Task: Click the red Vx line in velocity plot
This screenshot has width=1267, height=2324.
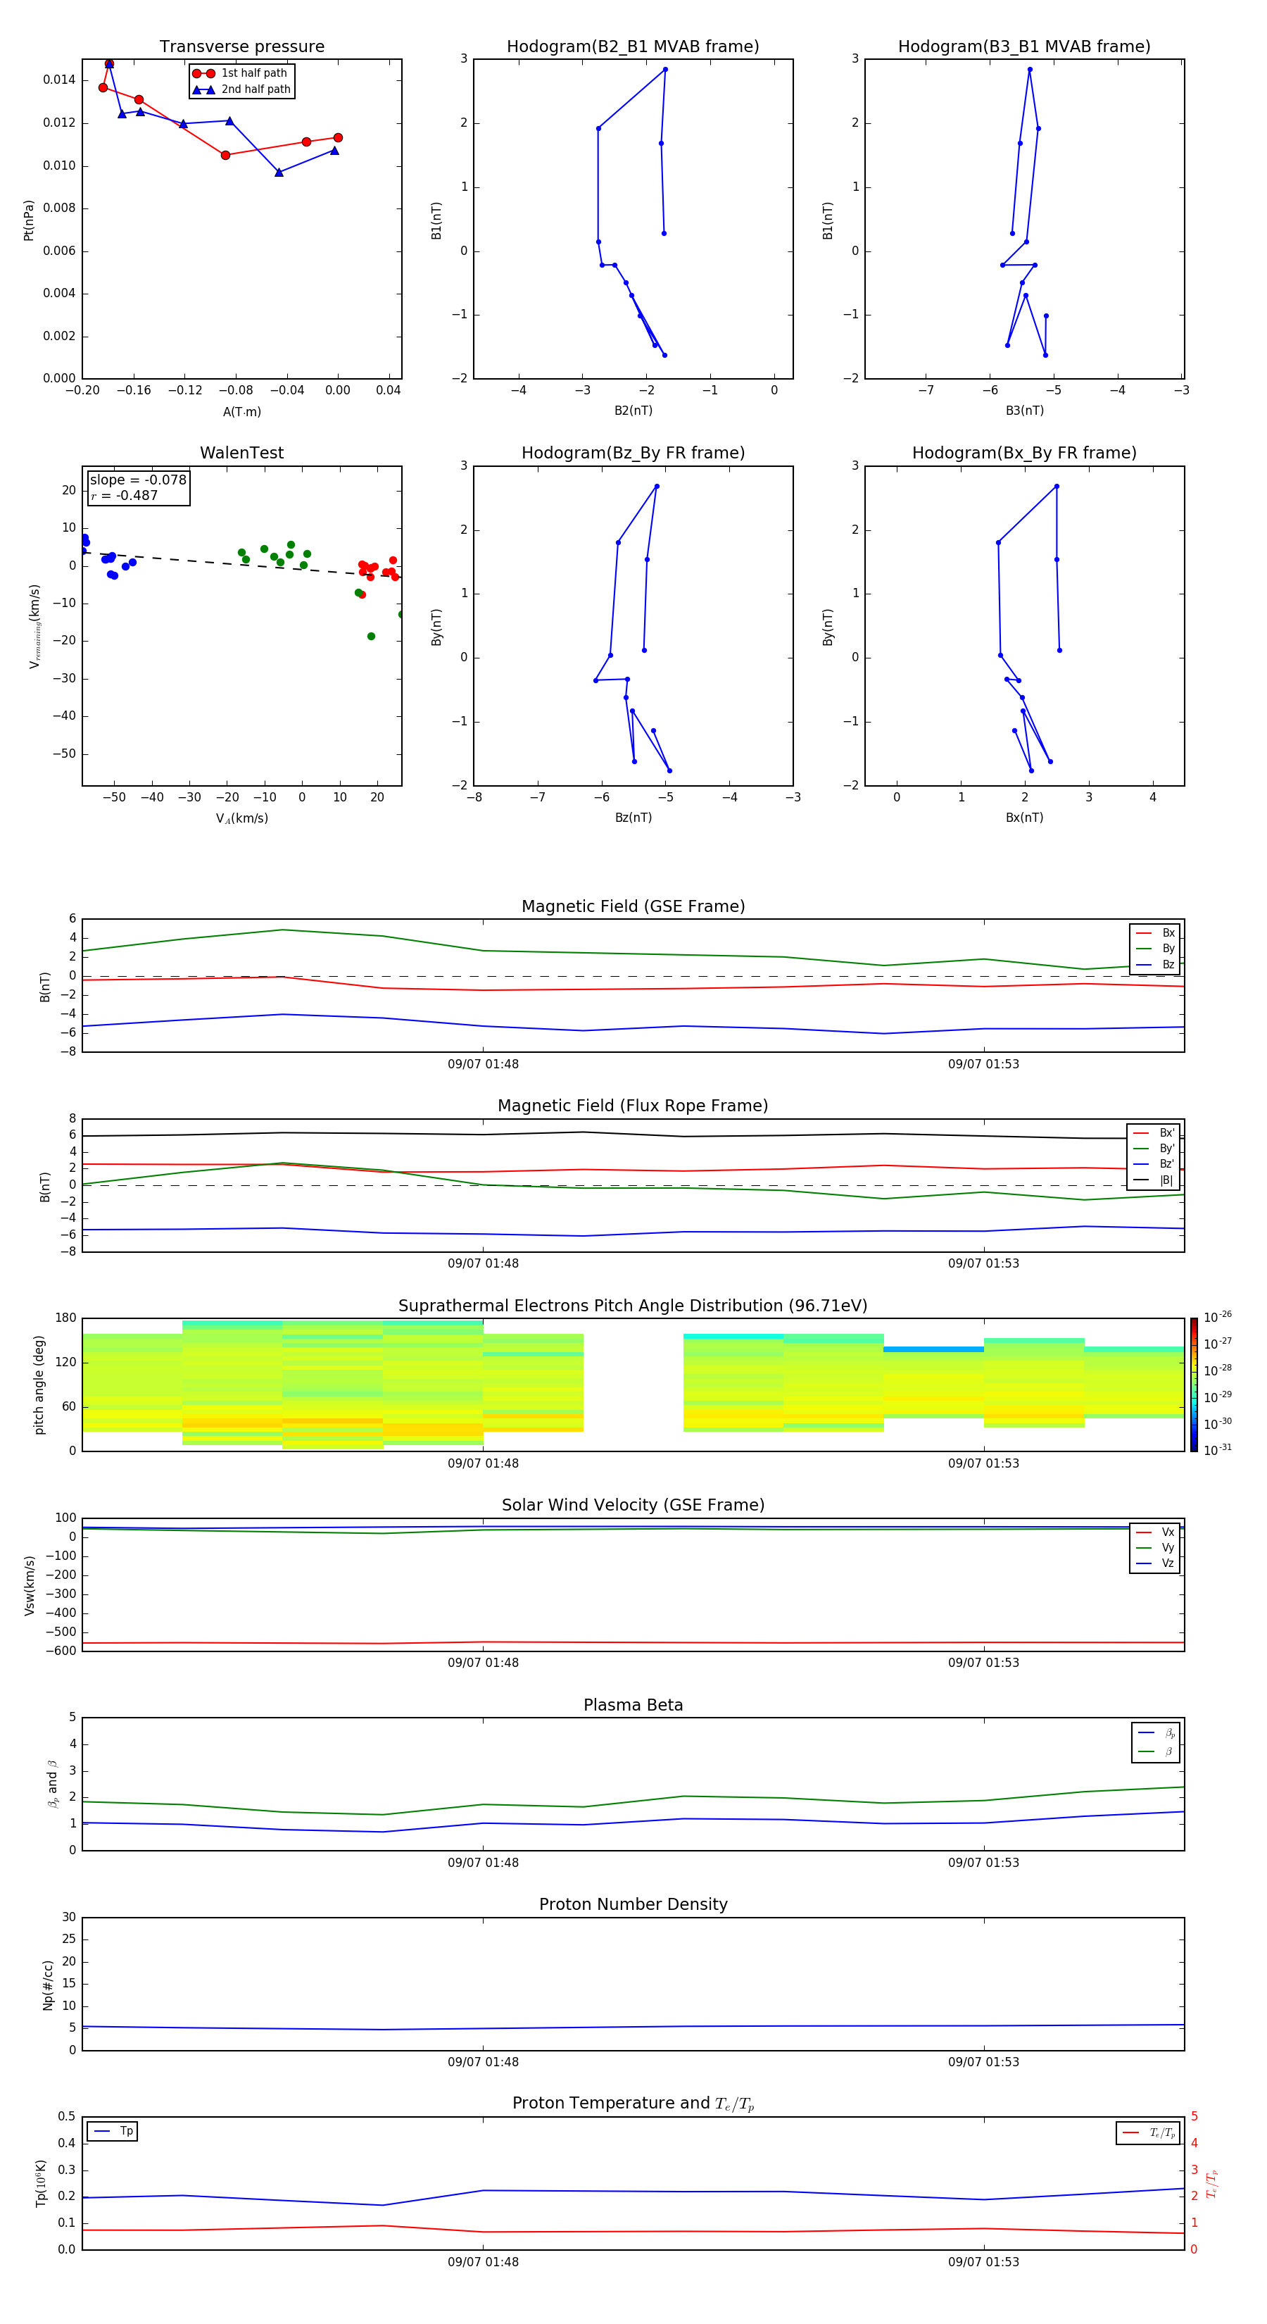Action: click(633, 1643)
